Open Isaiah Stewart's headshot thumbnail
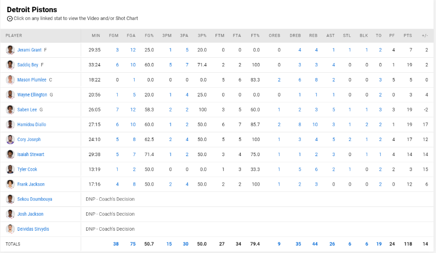This screenshot has width=436, height=253. (10, 155)
